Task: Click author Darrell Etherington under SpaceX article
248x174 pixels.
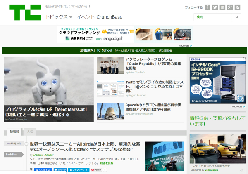Action: (x=141, y=114)
